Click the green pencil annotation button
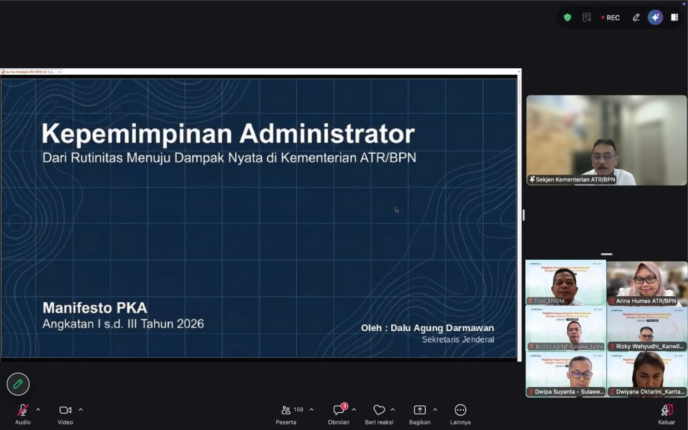The height and width of the screenshot is (430, 688). [18, 384]
